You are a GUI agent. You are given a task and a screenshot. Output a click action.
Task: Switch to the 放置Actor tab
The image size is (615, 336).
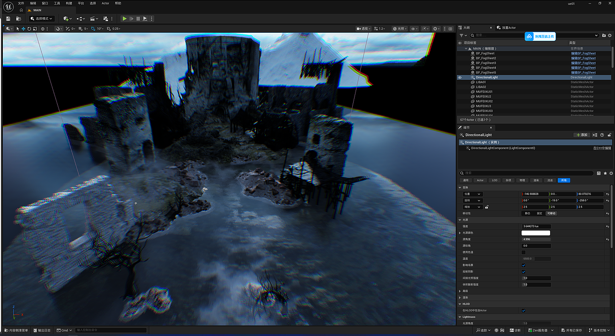507,27
